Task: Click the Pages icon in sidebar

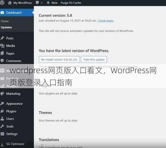Action: [x=2, y=53]
